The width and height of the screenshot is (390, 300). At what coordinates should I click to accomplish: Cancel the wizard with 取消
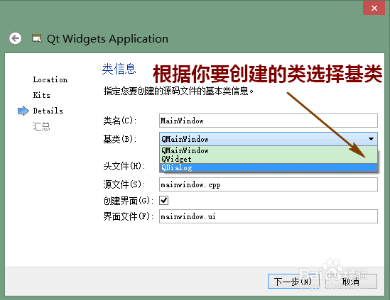351,281
